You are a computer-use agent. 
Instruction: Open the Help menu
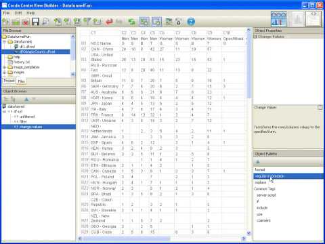point(30,13)
